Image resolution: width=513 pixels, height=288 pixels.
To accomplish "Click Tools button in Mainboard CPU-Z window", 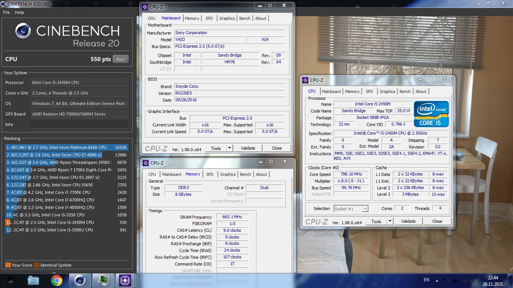I will tap(216, 148).
